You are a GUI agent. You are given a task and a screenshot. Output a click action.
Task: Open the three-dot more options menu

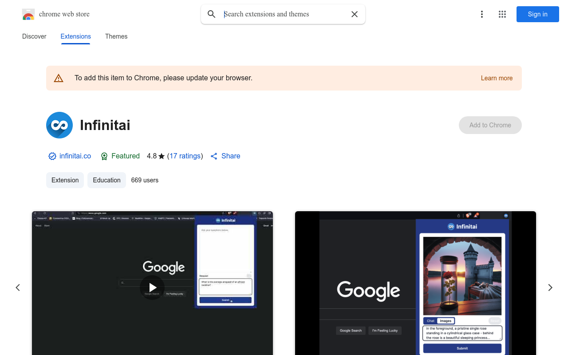[x=482, y=14]
